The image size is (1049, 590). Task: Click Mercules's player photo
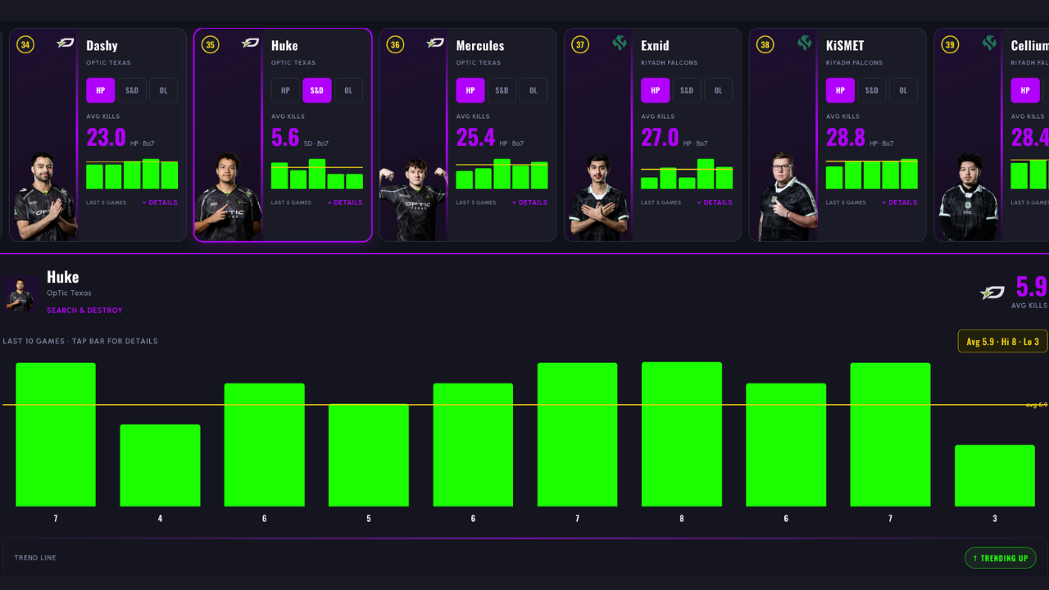click(x=414, y=199)
